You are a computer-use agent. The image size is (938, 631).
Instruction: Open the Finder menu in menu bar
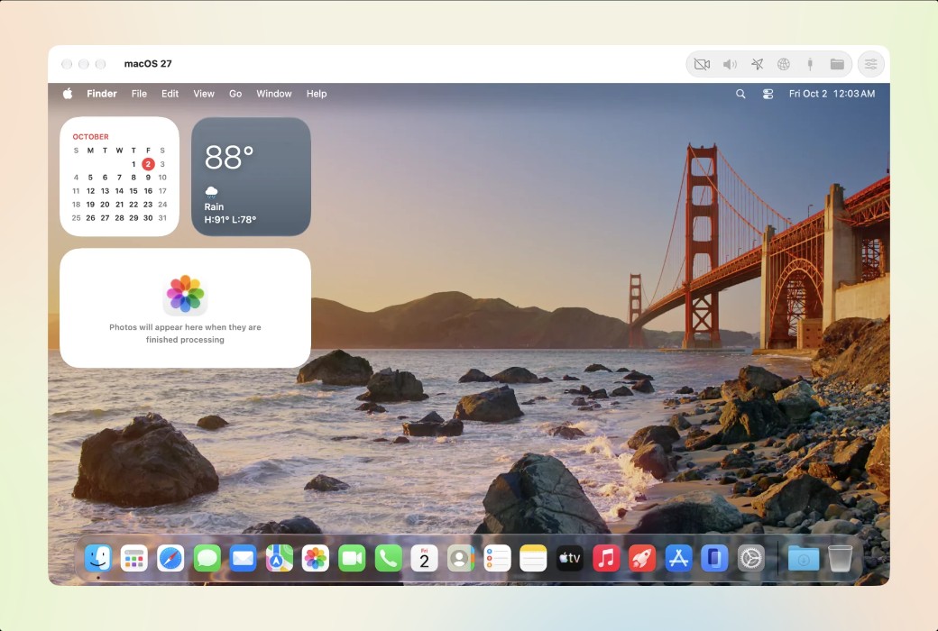102,94
